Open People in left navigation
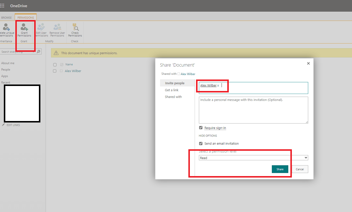This screenshot has height=212, width=352. pyautogui.click(x=6, y=70)
